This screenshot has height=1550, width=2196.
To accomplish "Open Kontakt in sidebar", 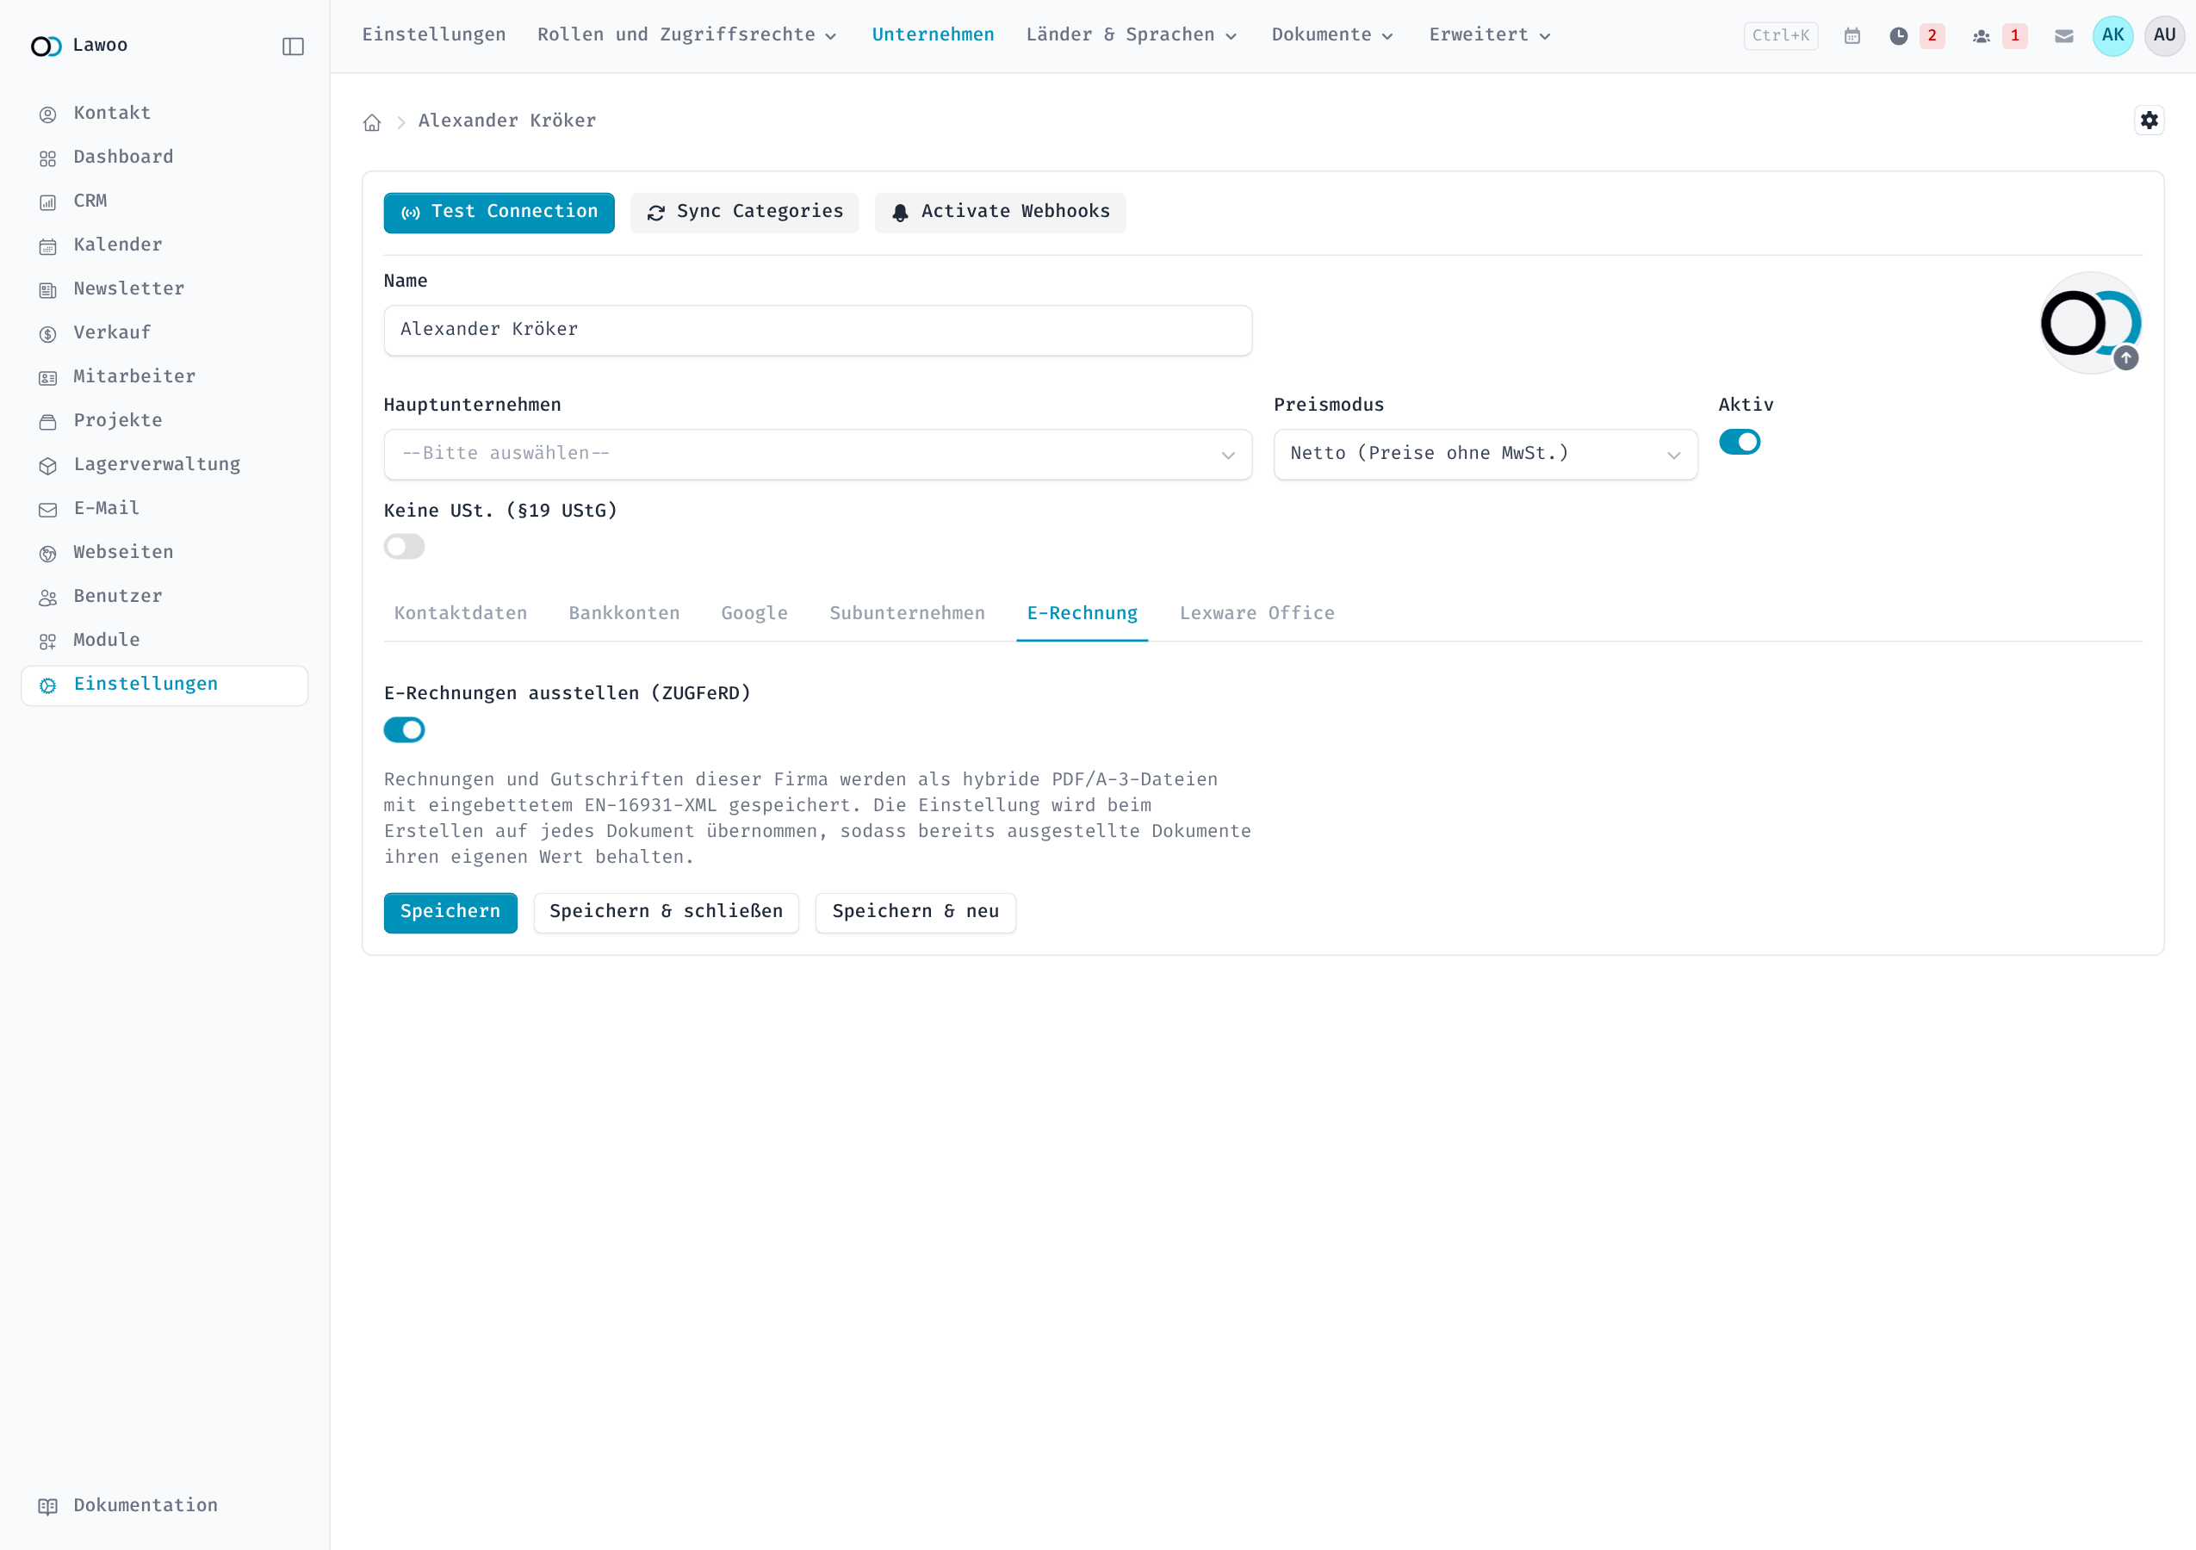I will tap(164, 114).
